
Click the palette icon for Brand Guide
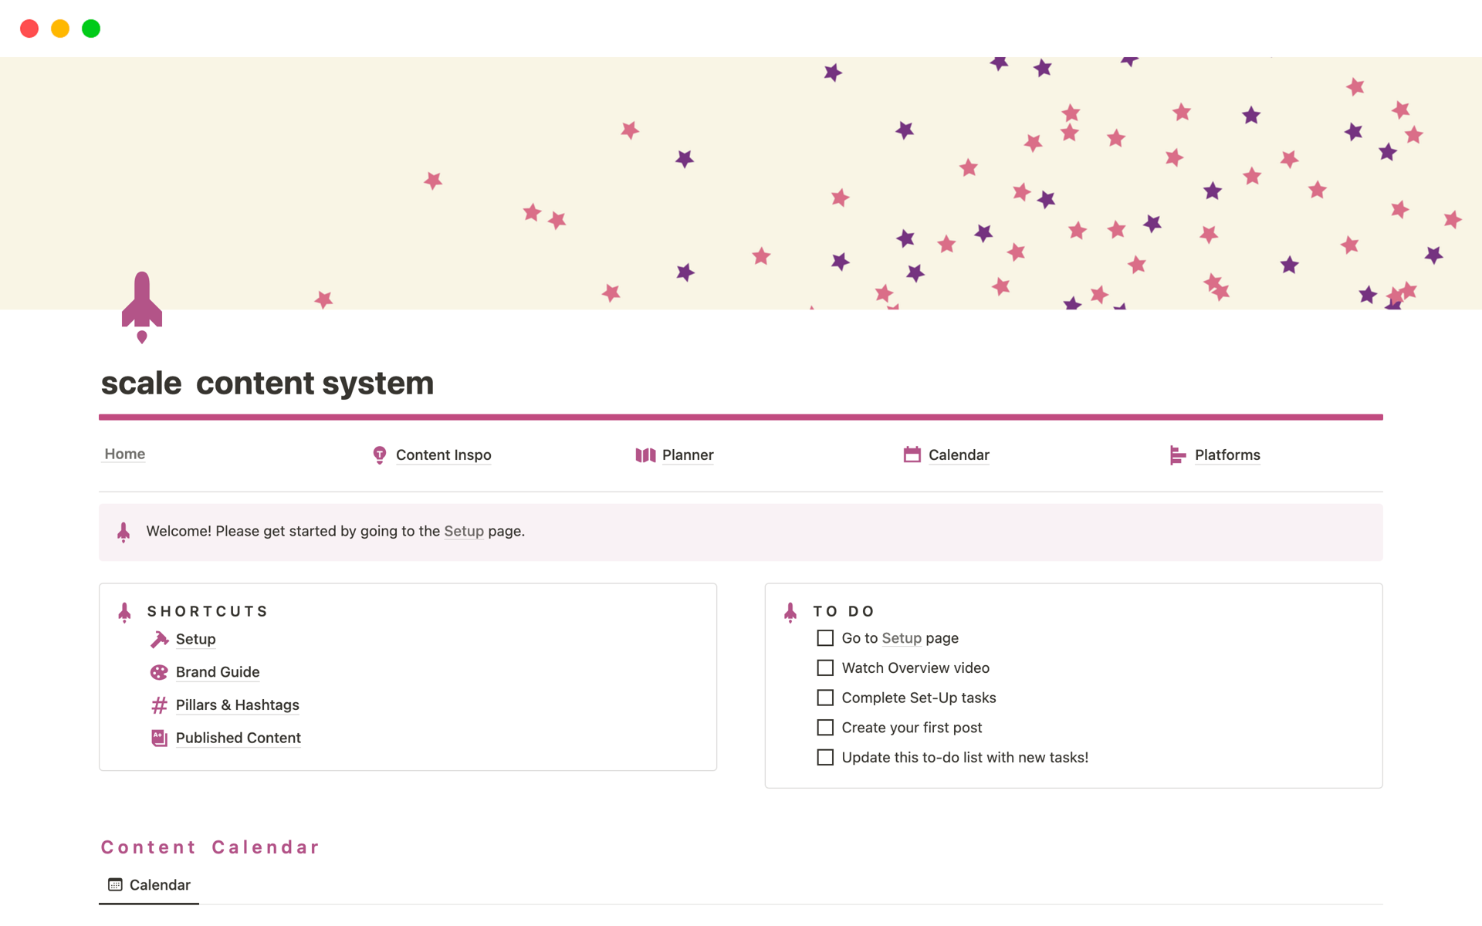pyautogui.click(x=159, y=672)
